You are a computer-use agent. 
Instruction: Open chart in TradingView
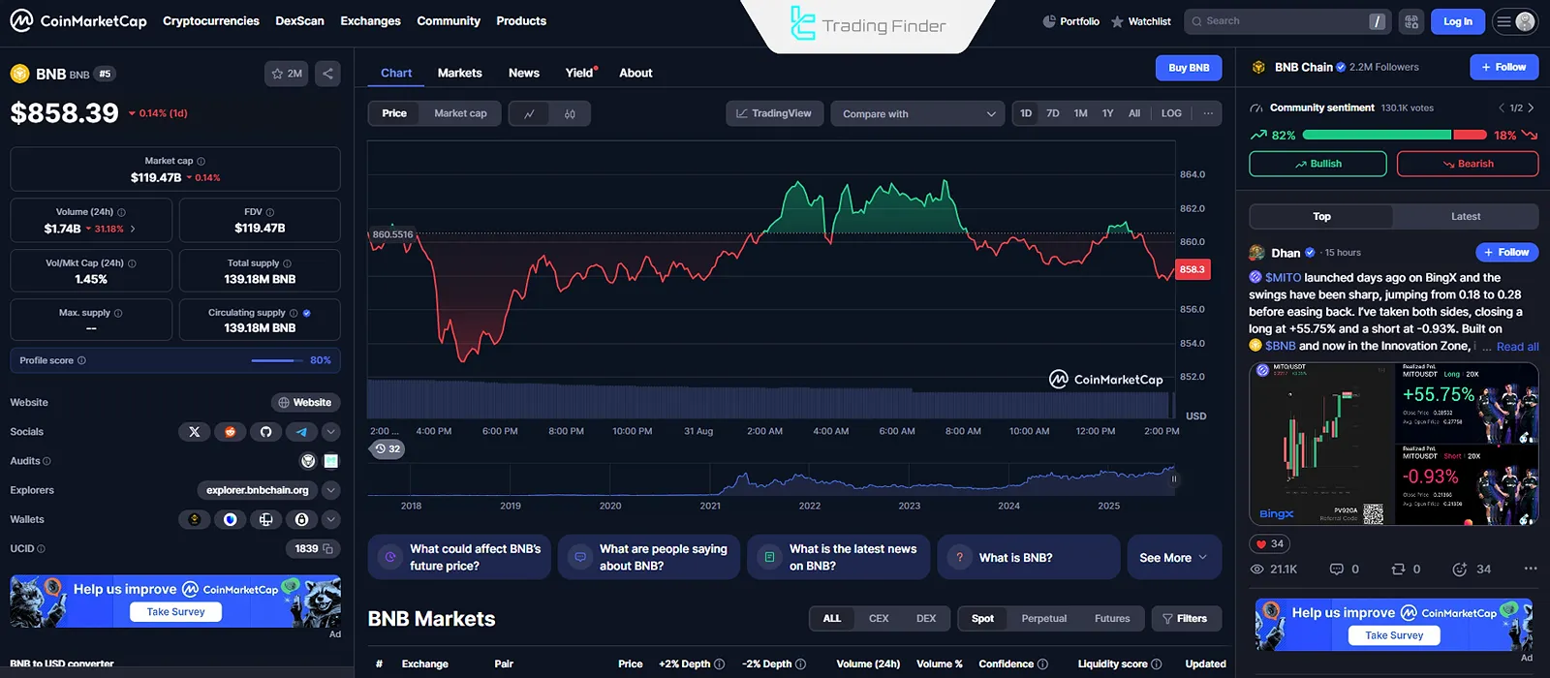774,113
